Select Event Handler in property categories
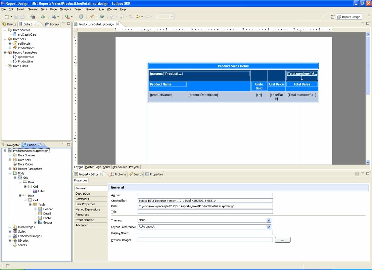The width and height of the screenshot is (372, 270). coord(84,220)
